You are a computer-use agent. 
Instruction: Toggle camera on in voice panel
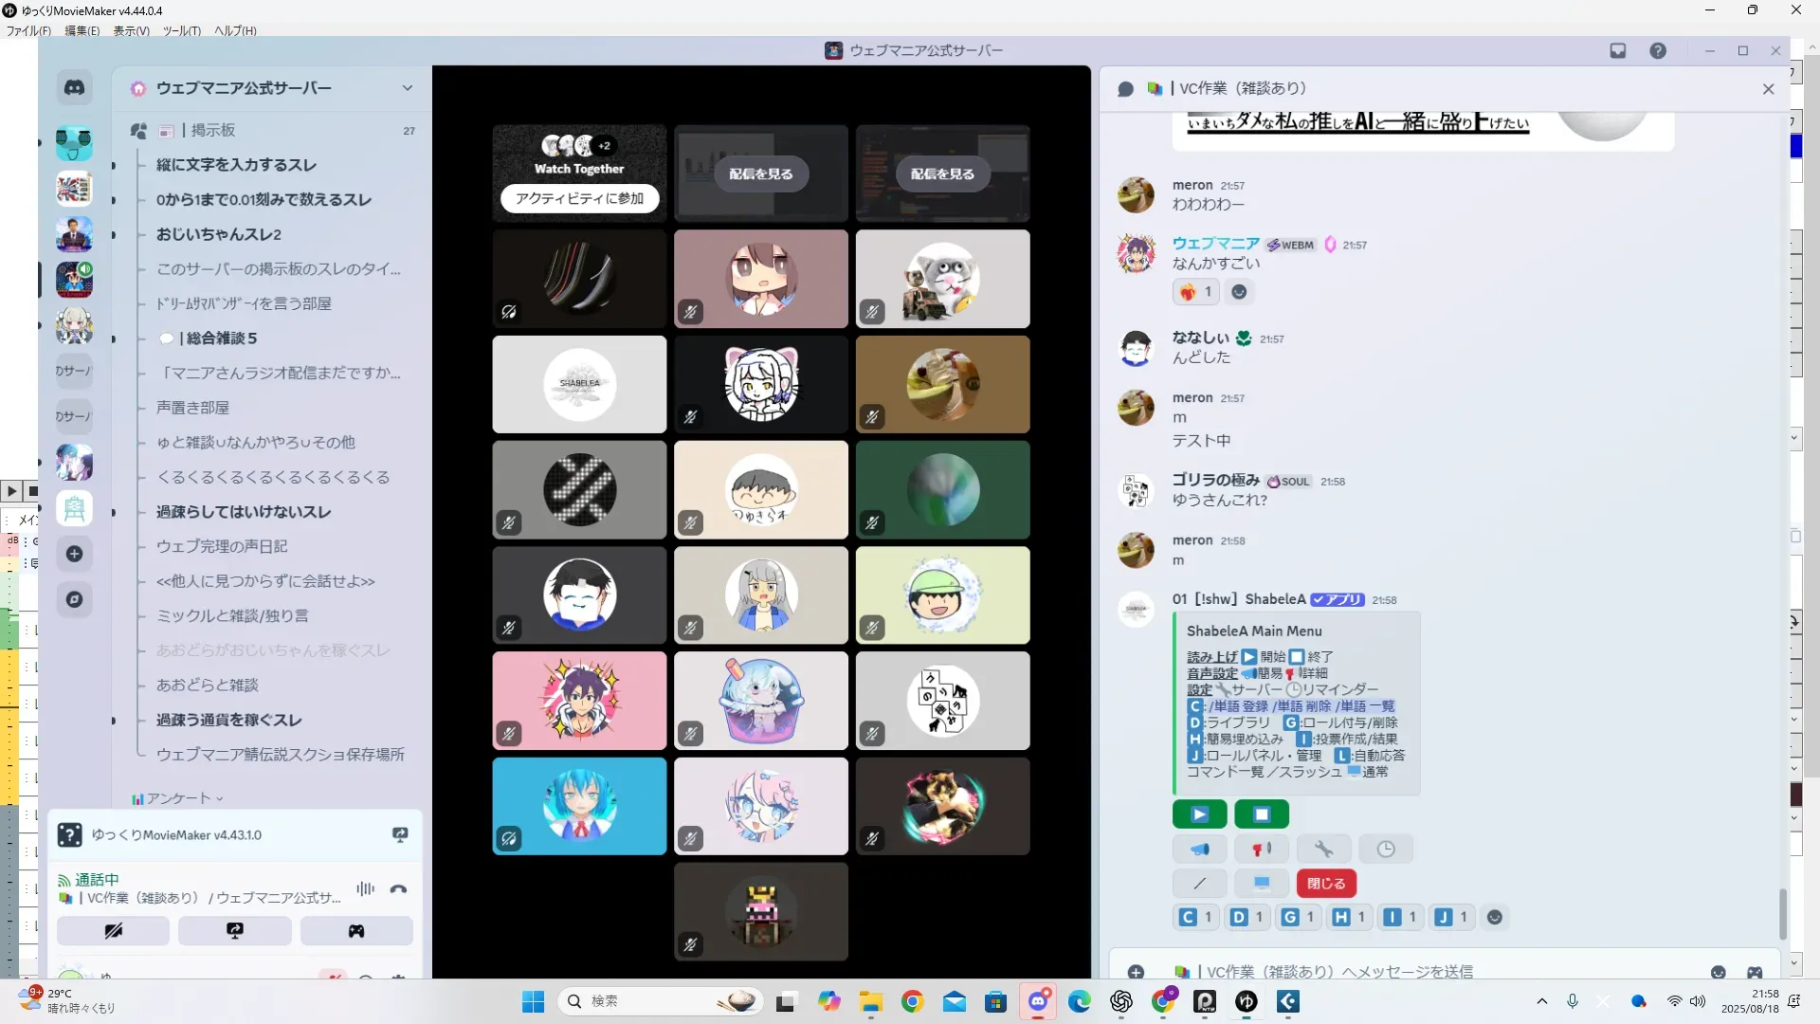pyautogui.click(x=113, y=931)
